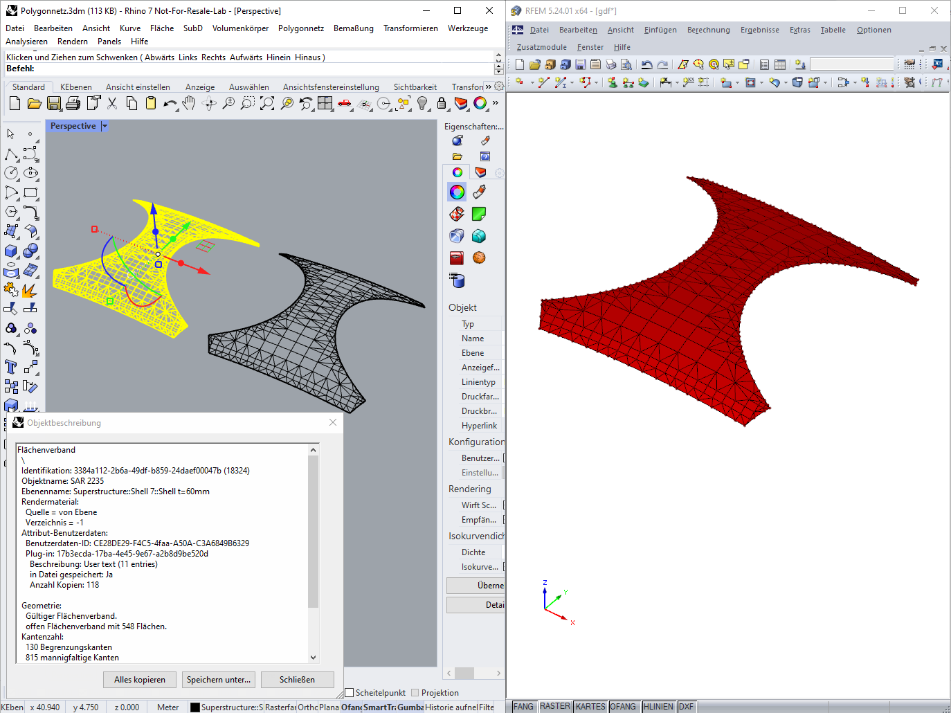Screen dimensions: 951x713
Task: Click the RFEM print icon
Action: [610, 64]
